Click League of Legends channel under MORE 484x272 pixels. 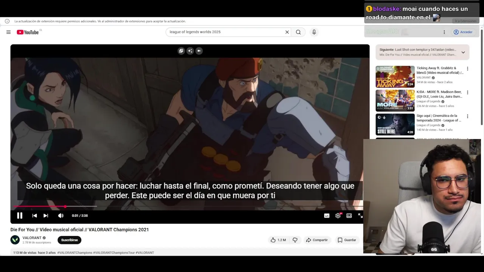click(x=428, y=101)
